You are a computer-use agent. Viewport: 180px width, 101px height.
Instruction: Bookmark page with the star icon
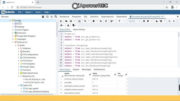pyautogui.click(x=167, y=7)
